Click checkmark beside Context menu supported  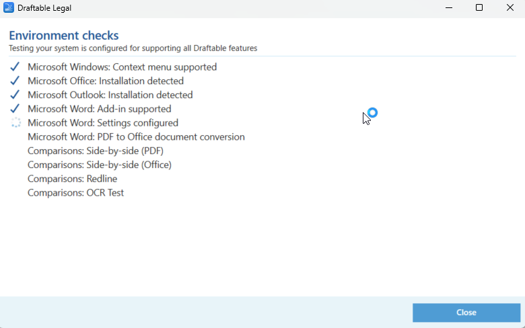coord(15,67)
